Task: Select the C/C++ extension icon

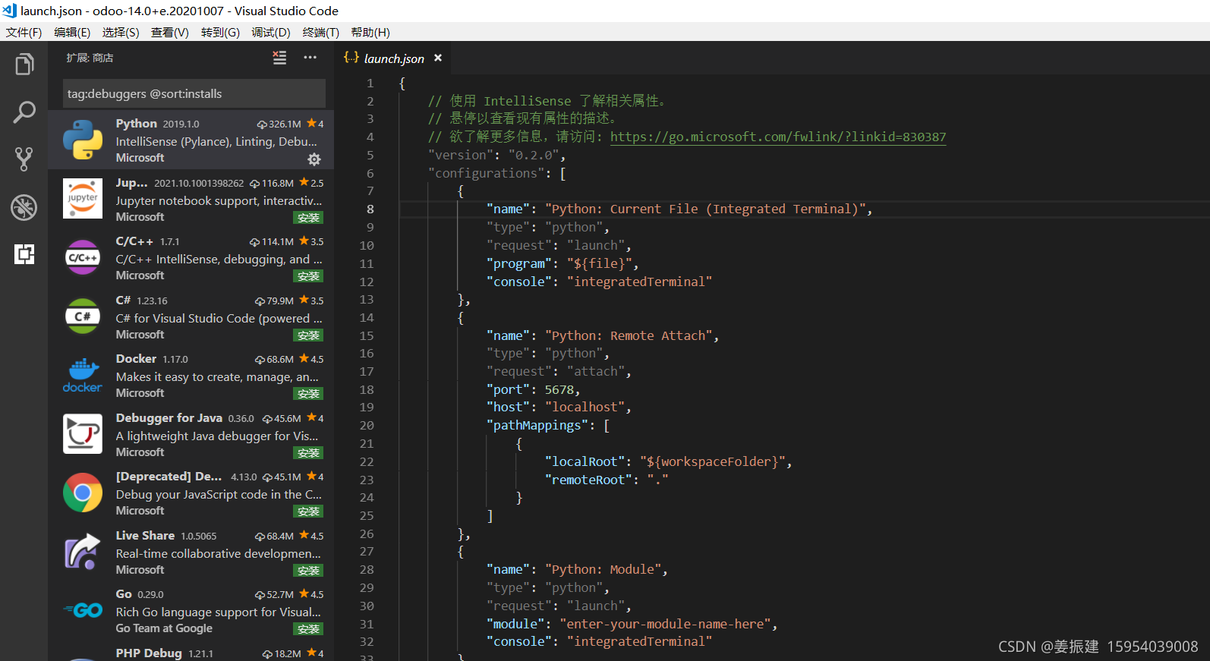Action: [x=83, y=257]
